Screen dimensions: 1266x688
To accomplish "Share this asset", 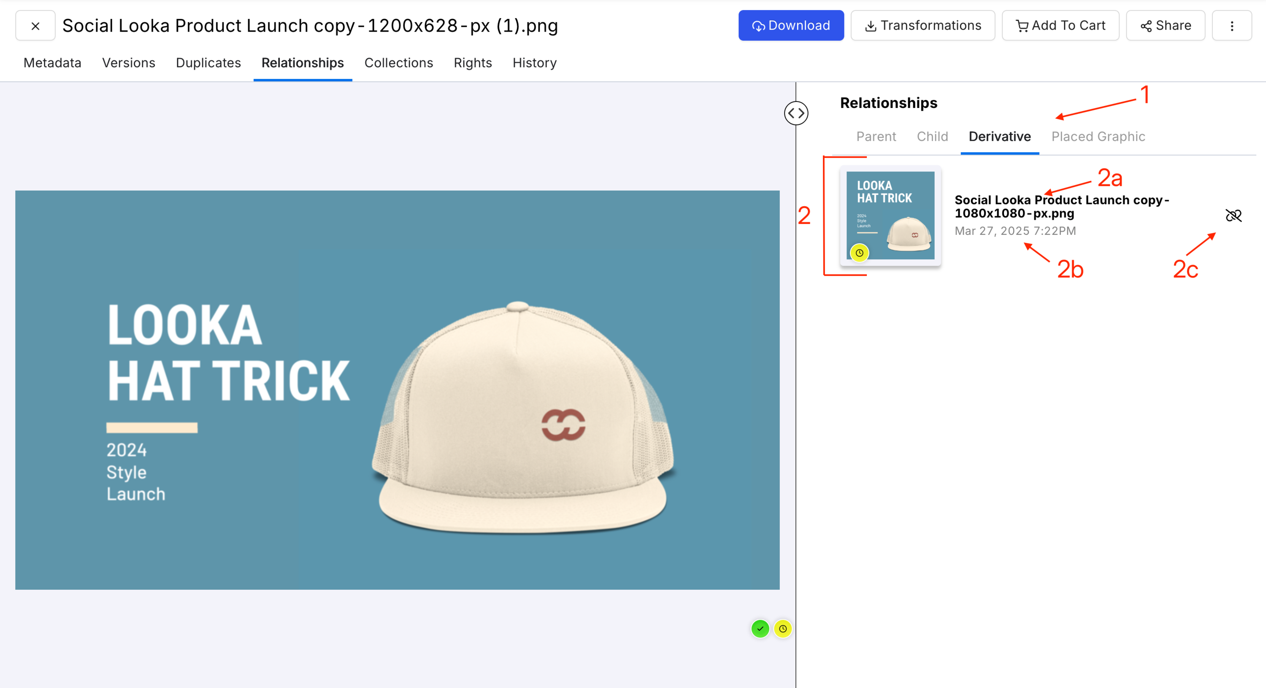I will (x=1165, y=26).
